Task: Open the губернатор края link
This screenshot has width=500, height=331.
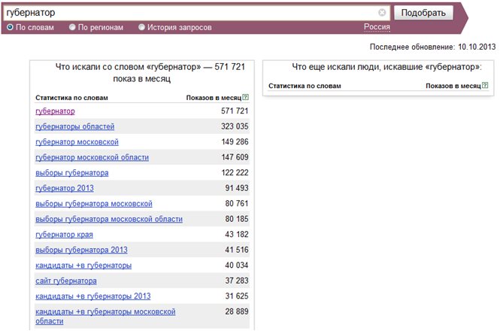Action: click(x=64, y=234)
